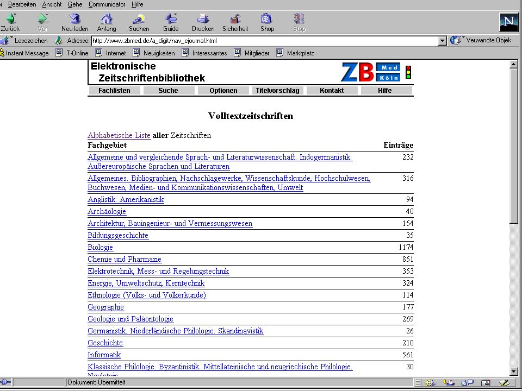The width and height of the screenshot is (522, 391).
Task: Print the page with Drucken
Action: 203,23
